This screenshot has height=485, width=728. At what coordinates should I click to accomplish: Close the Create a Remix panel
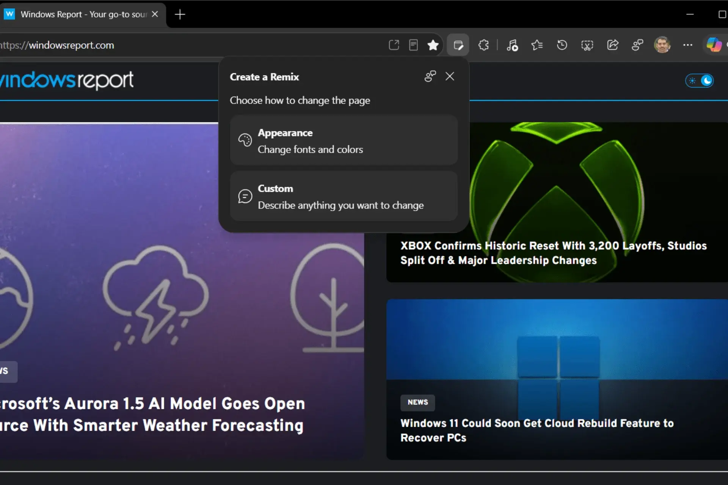point(450,77)
